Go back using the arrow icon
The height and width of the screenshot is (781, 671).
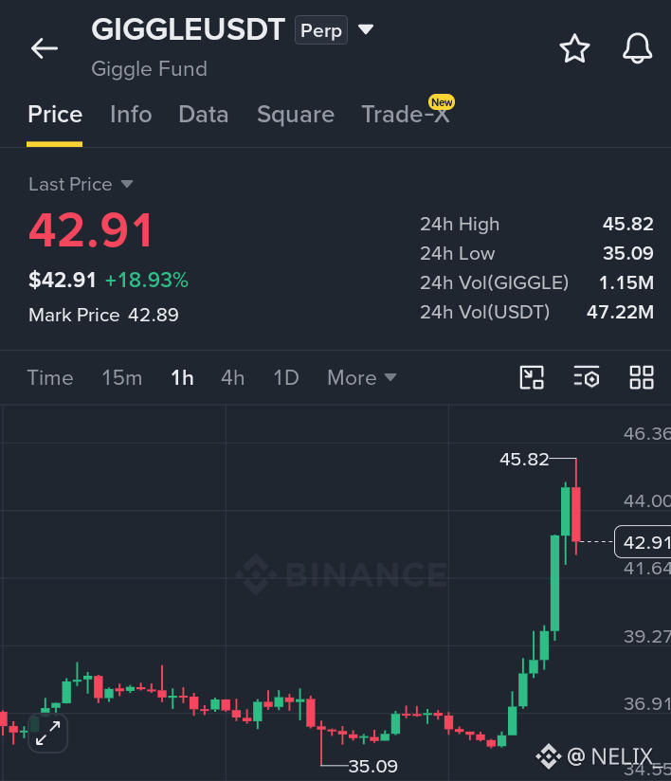[x=45, y=48]
